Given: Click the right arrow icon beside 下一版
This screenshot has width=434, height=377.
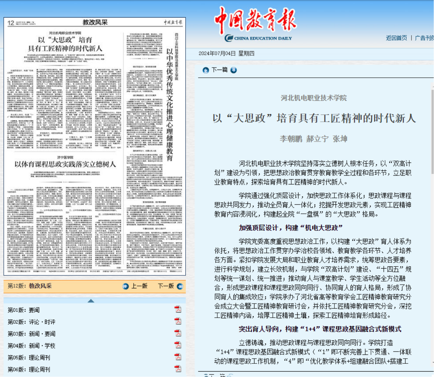Looking at the screenshot, I should click(x=180, y=286).
